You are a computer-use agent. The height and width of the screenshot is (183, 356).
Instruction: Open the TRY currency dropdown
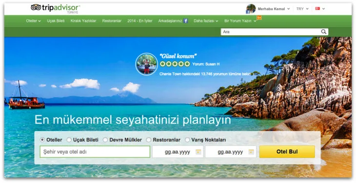(302, 9)
